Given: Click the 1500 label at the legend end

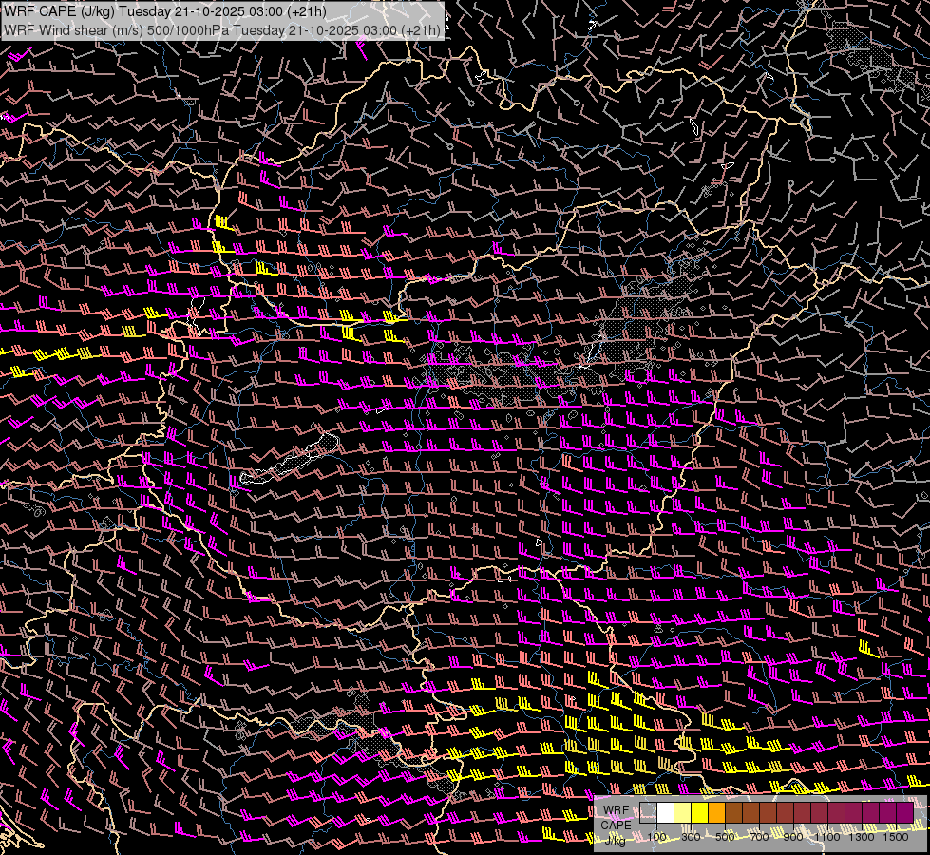Looking at the screenshot, I should tap(897, 836).
